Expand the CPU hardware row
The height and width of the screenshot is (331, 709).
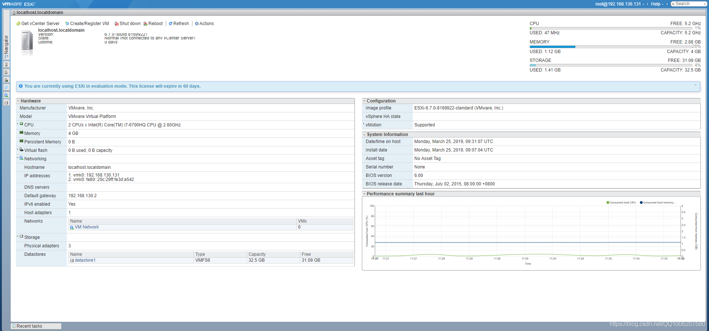pos(18,124)
